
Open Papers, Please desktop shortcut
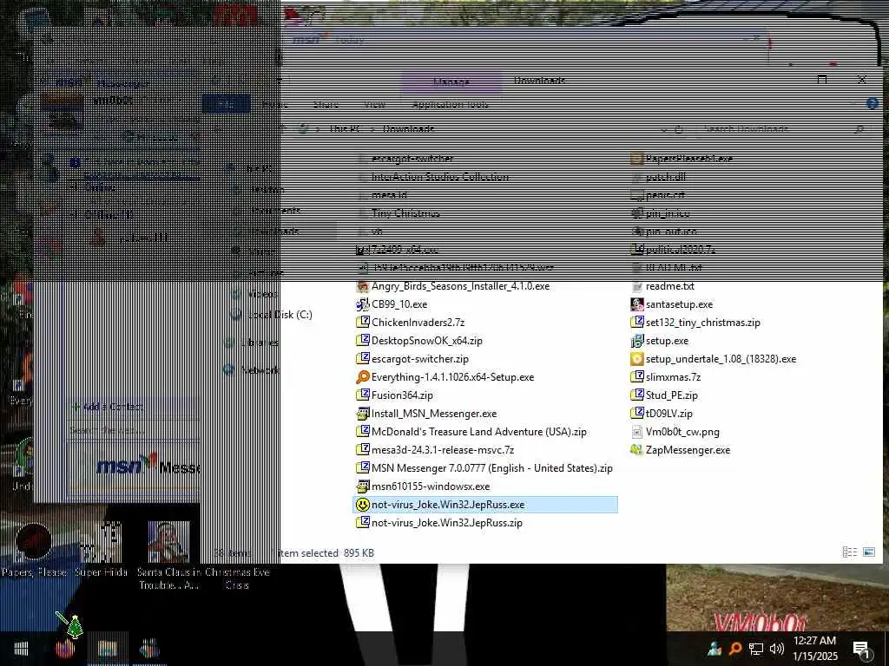pos(34,549)
